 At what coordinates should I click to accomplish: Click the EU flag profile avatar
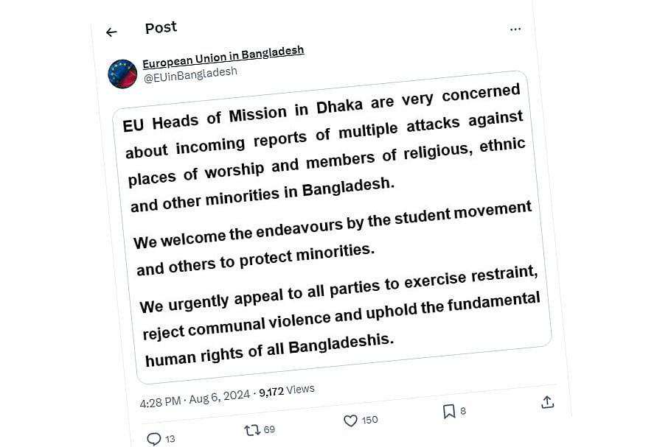pos(122,74)
